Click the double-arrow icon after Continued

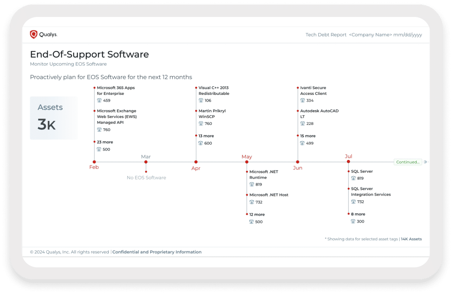point(426,162)
